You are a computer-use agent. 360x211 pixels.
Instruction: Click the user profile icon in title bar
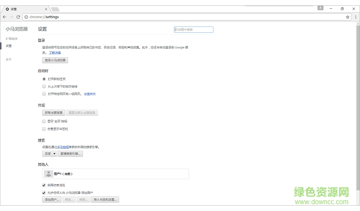pyautogui.click(x=320, y=8)
